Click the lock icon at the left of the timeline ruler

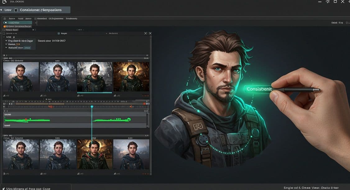4,104
